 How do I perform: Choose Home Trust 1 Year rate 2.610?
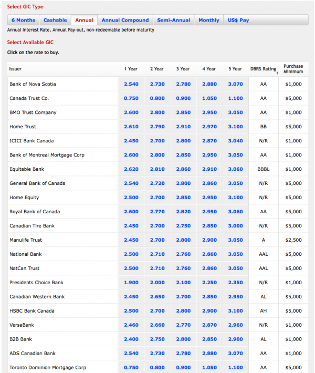[131, 127]
